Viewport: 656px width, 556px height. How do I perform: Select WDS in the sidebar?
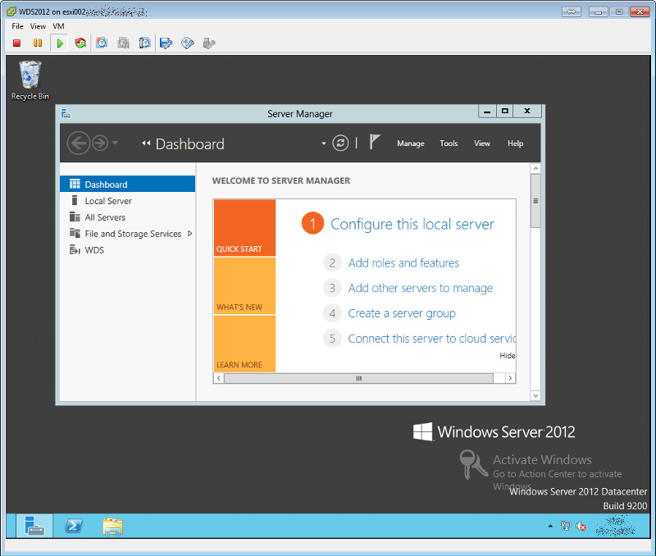click(x=128, y=250)
